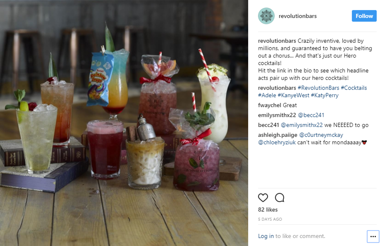Open the @chloehryziuk mention
This screenshot has height=246, width=386.
pos(277,142)
